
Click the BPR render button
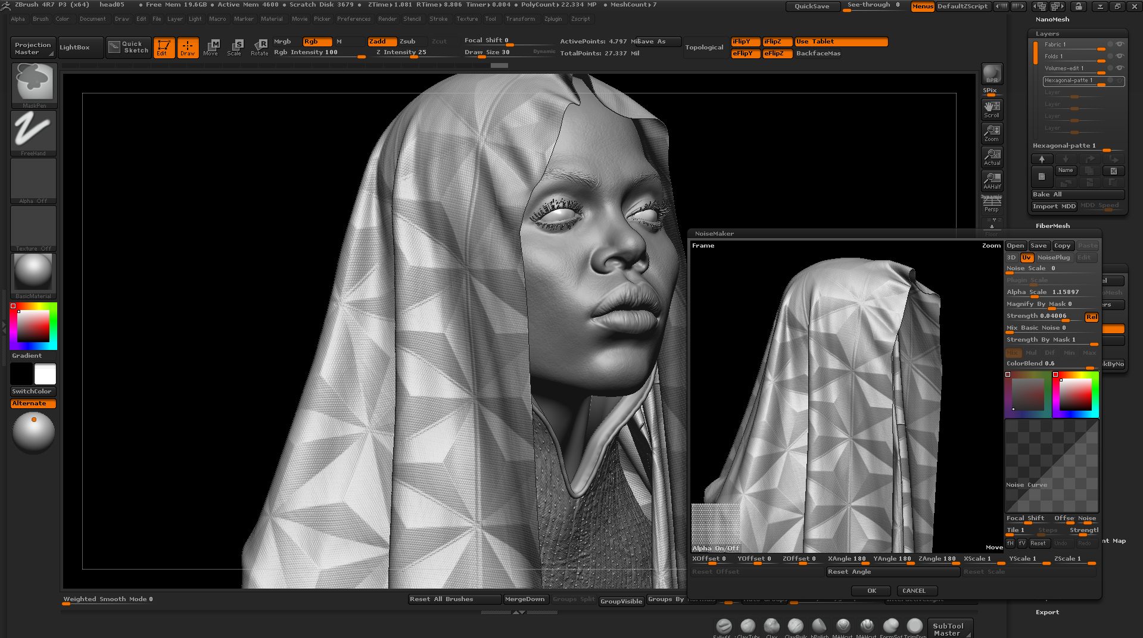[x=992, y=74]
